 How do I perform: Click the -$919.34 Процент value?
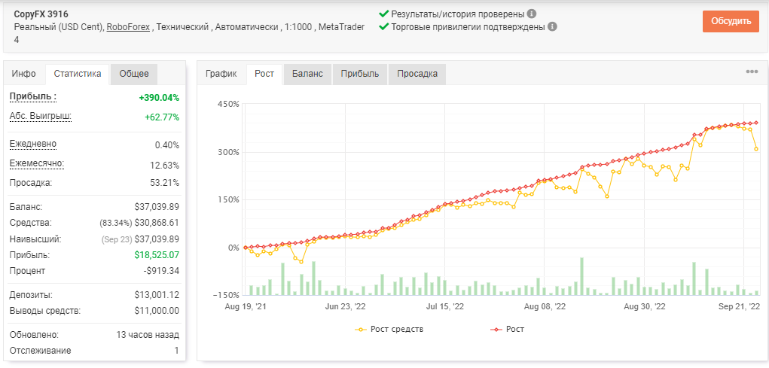click(163, 270)
